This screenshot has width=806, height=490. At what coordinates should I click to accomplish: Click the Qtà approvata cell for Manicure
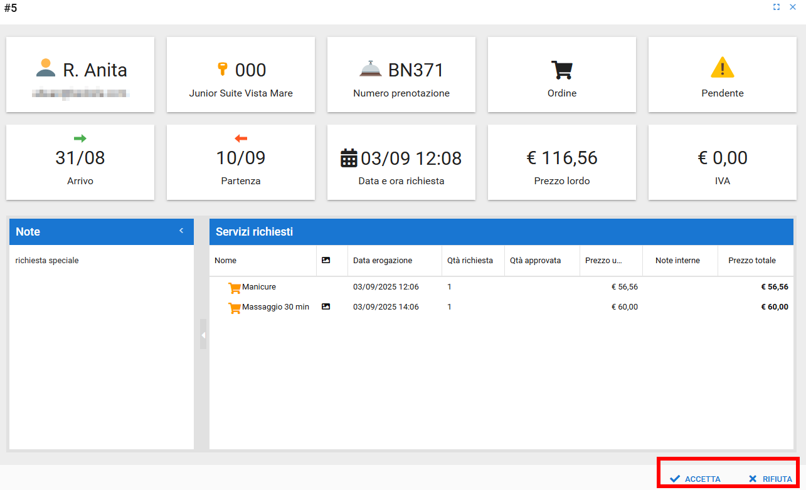(x=541, y=287)
